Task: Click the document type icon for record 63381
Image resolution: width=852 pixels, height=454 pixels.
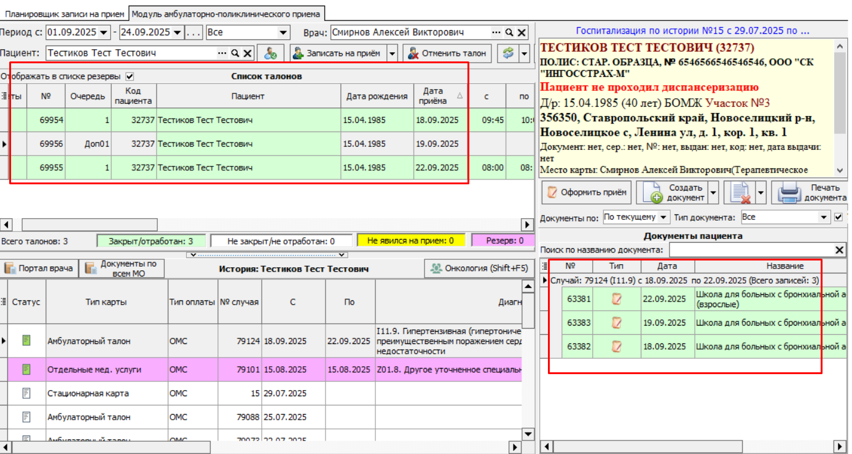Action: point(616,299)
